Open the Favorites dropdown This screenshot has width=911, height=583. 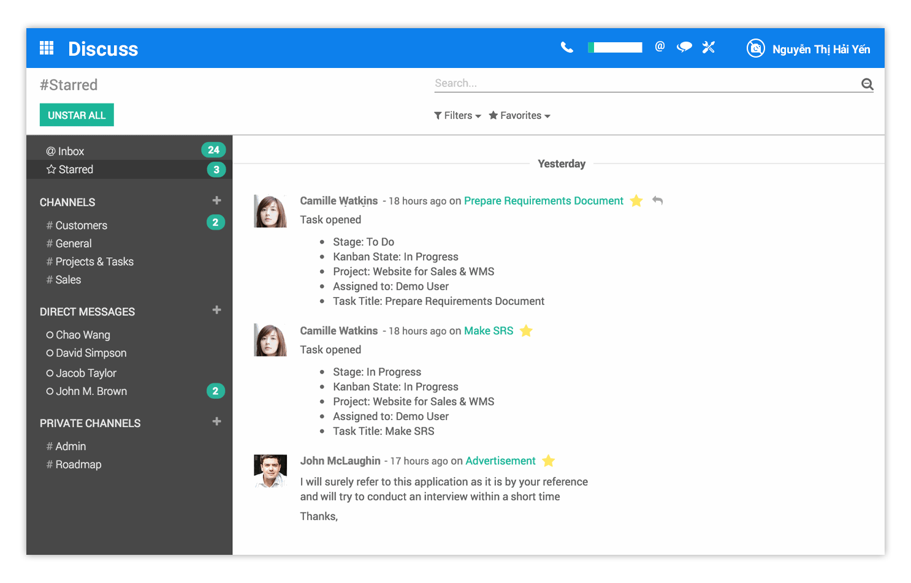coord(519,115)
